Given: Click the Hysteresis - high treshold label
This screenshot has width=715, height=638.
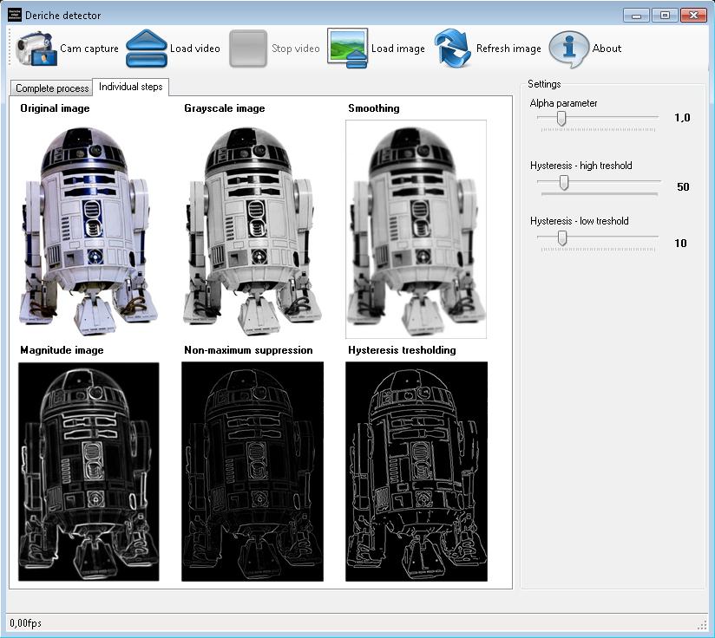Looking at the screenshot, I should click(581, 166).
